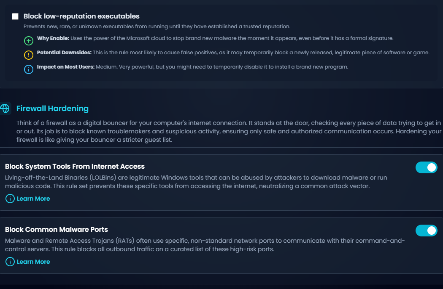
Task: Enable the Block low-reputation executables checkbox
Action: [x=15, y=16]
